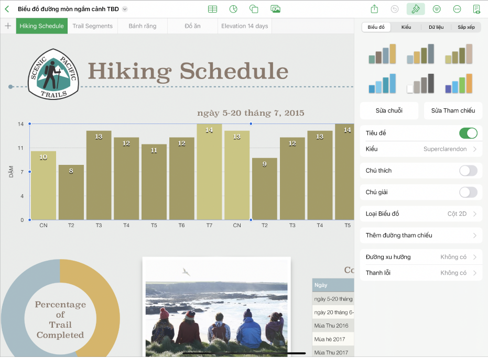This screenshot has height=358, width=488.
Task: Open the reading view document icon
Action: [x=476, y=9]
